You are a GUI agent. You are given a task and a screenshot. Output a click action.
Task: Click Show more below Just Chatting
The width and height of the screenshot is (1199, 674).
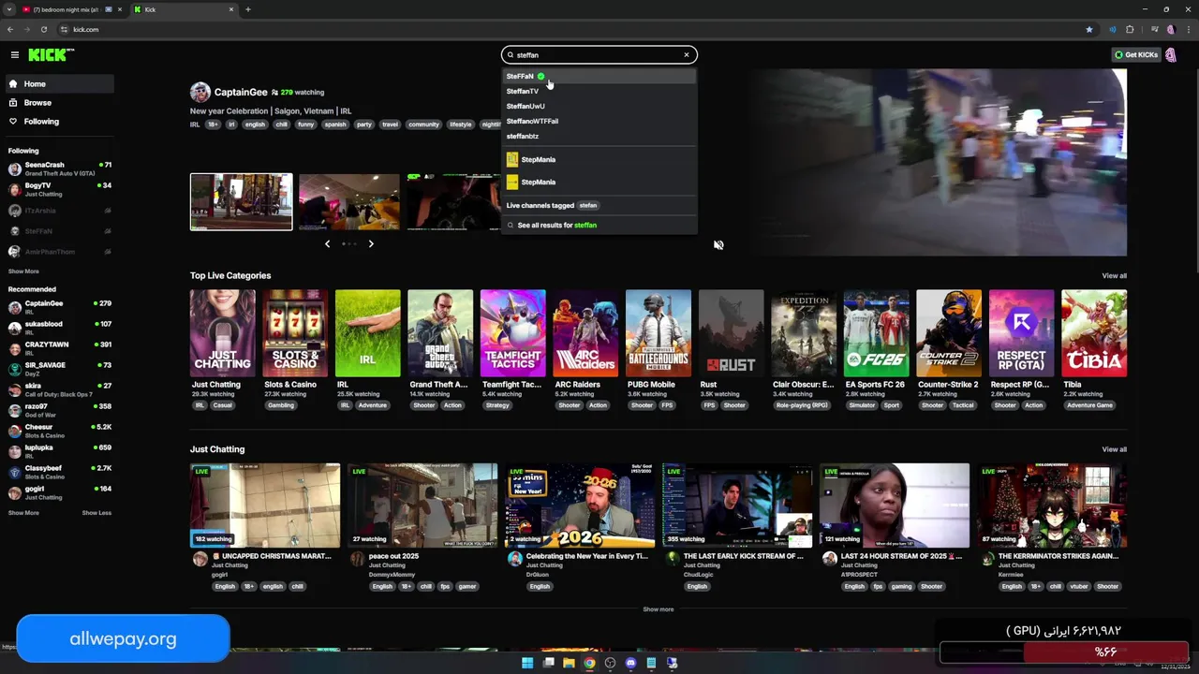[658, 609]
